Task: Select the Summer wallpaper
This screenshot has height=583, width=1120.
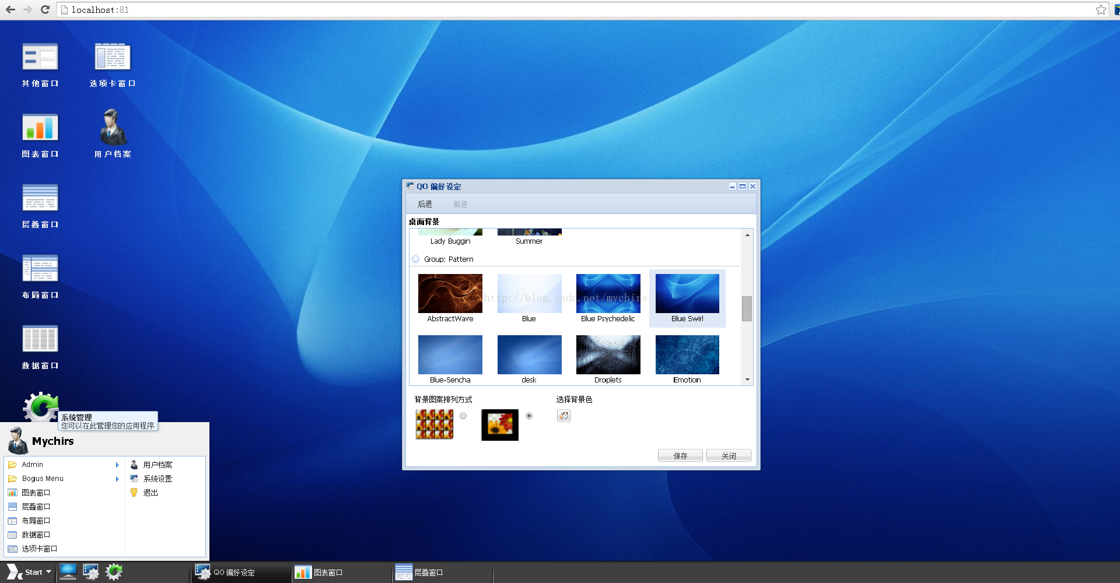Action: (x=529, y=237)
